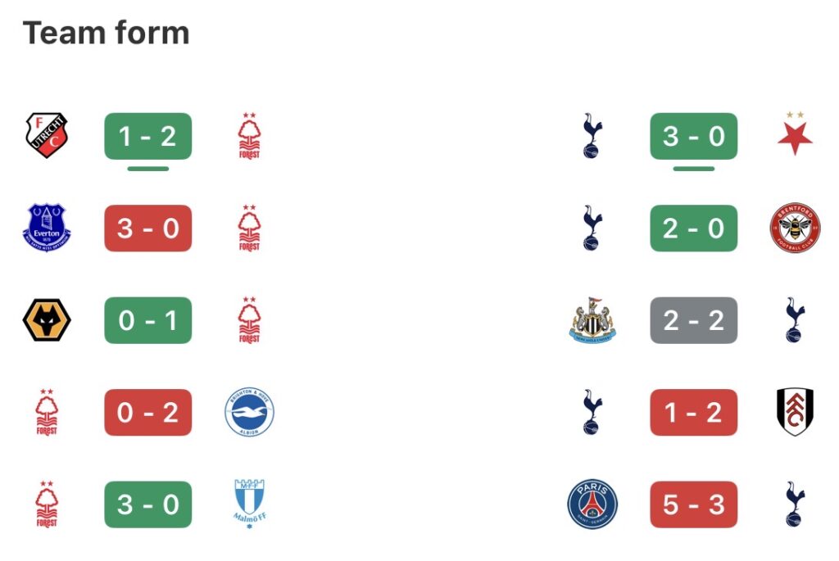The height and width of the screenshot is (561, 839).
Task: Open the Newcastle 2 - 2 Tottenham draw
Action: [693, 319]
